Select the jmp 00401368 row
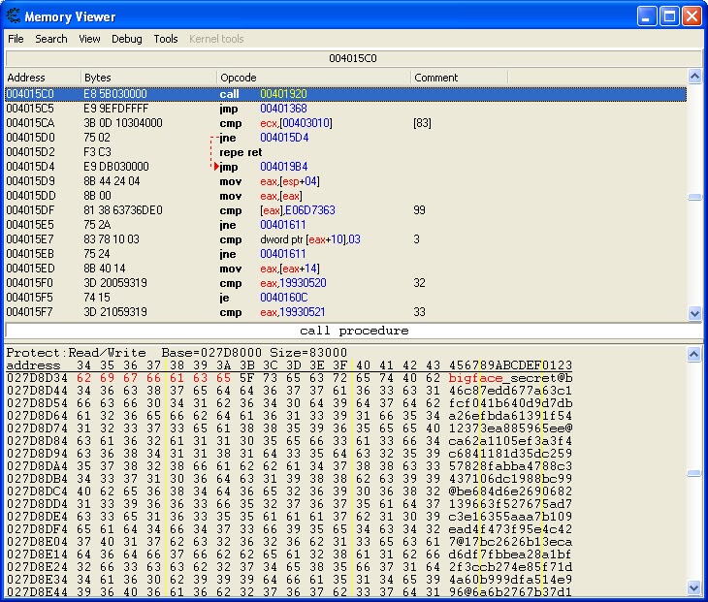This screenshot has width=708, height=602. tap(346, 109)
